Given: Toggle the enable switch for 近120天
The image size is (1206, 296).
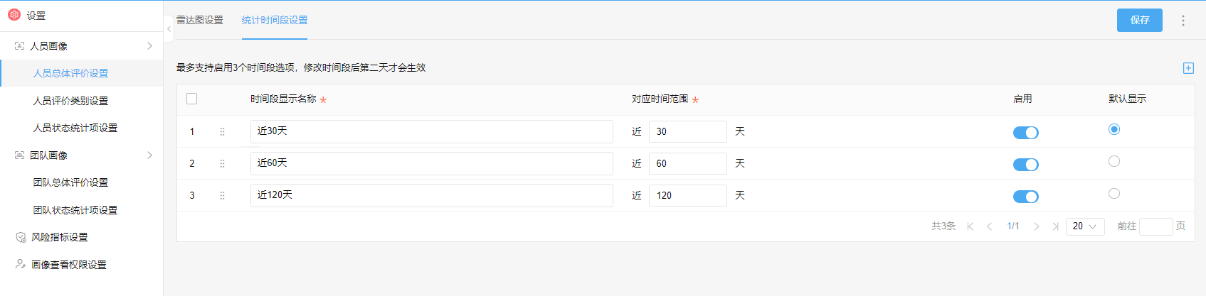Looking at the screenshot, I should point(1025,197).
